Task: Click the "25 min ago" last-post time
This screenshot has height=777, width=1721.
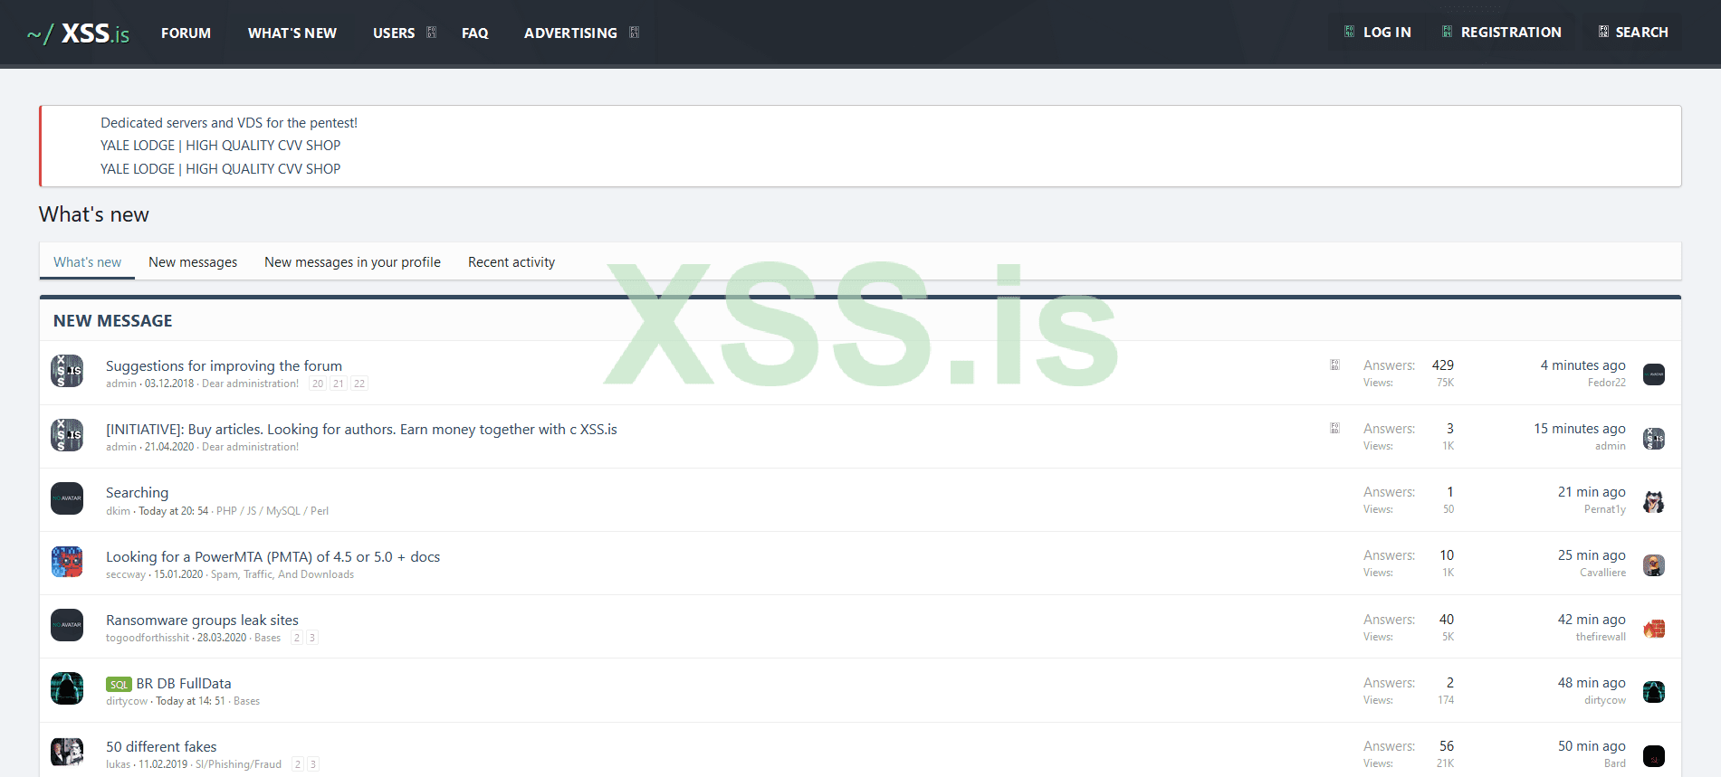Action: tap(1592, 554)
